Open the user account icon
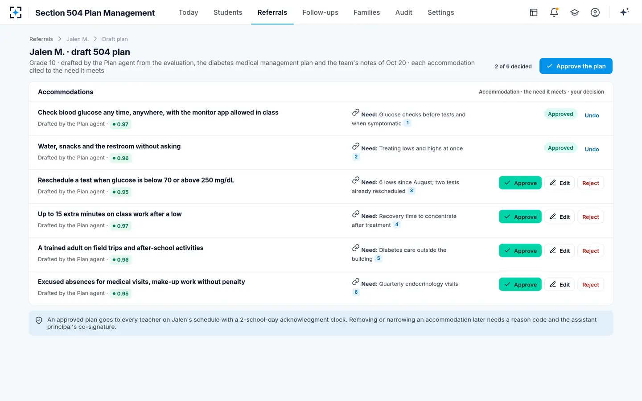Viewport: 642px width, 401px height. [595, 12]
